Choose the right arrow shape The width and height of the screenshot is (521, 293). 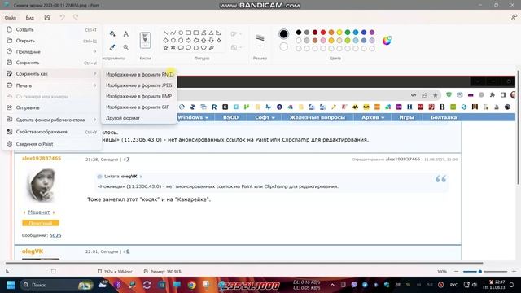188,40
